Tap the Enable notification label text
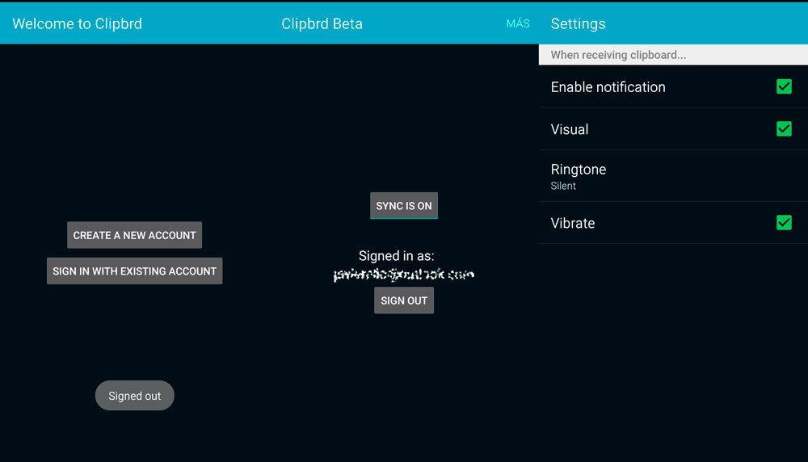808x462 pixels. point(608,87)
